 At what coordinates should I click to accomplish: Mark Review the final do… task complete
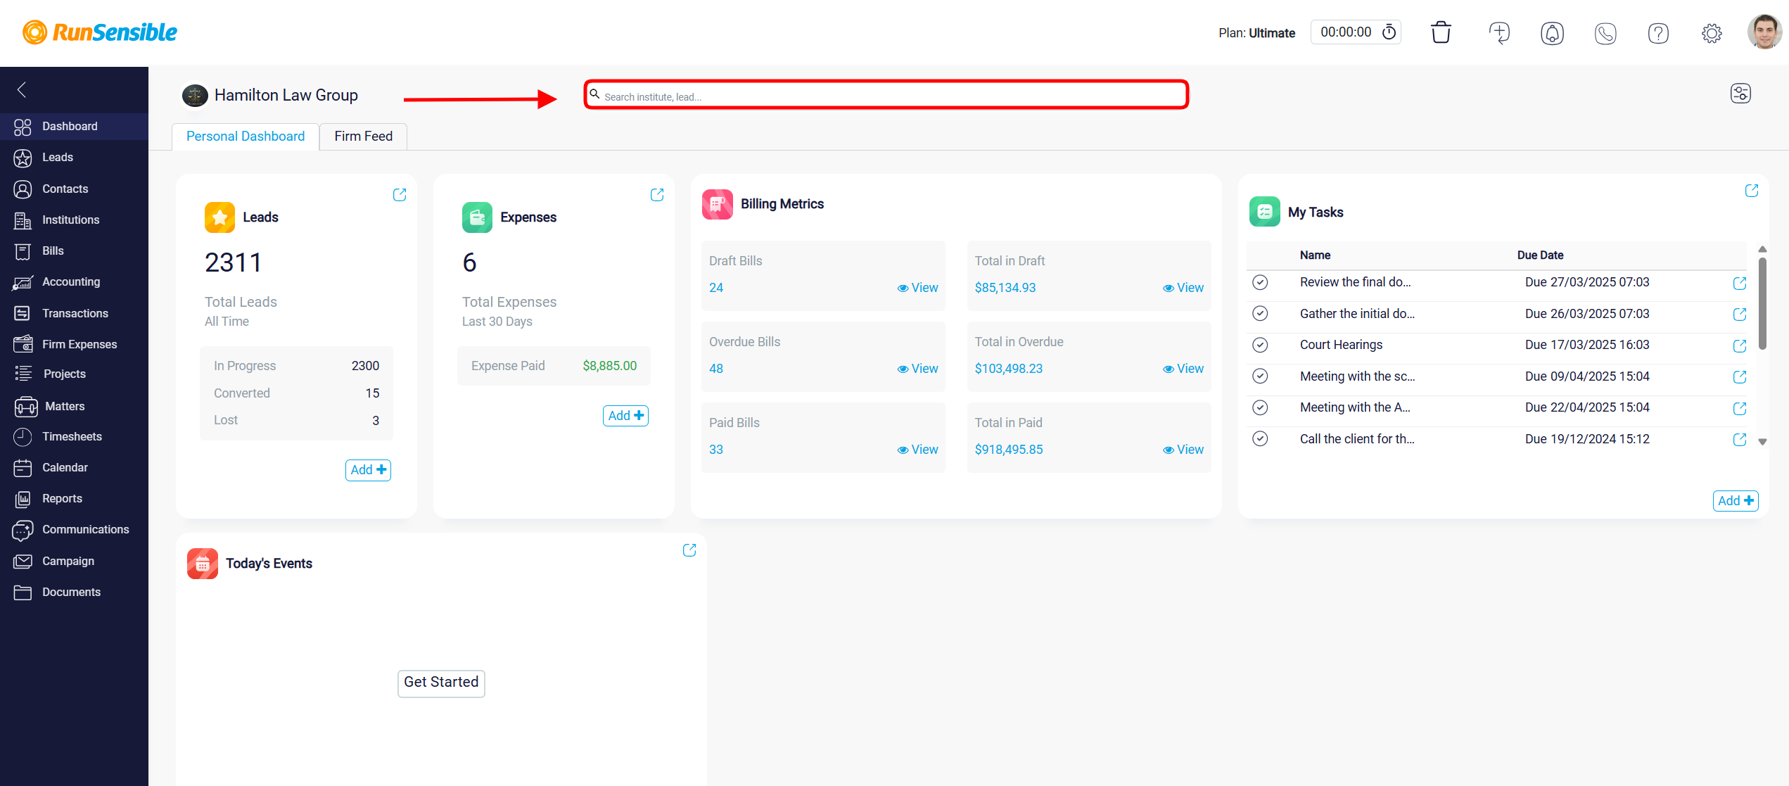coord(1260,282)
